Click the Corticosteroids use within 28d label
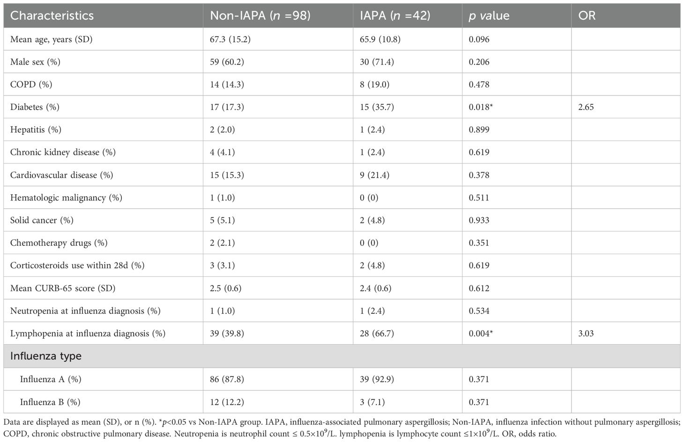The width and height of the screenshot is (684, 442). click(77, 265)
